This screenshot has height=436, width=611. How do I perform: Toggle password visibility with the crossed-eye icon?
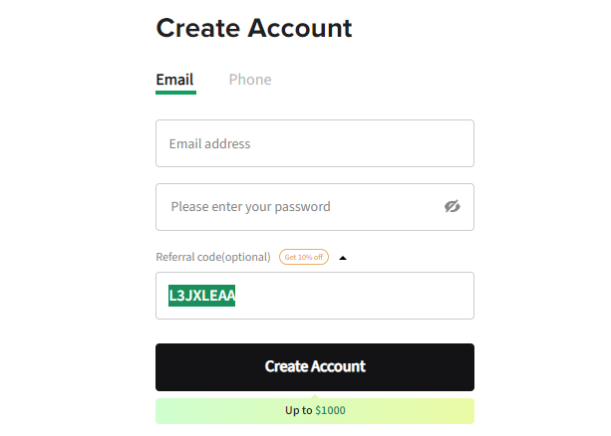tap(452, 206)
